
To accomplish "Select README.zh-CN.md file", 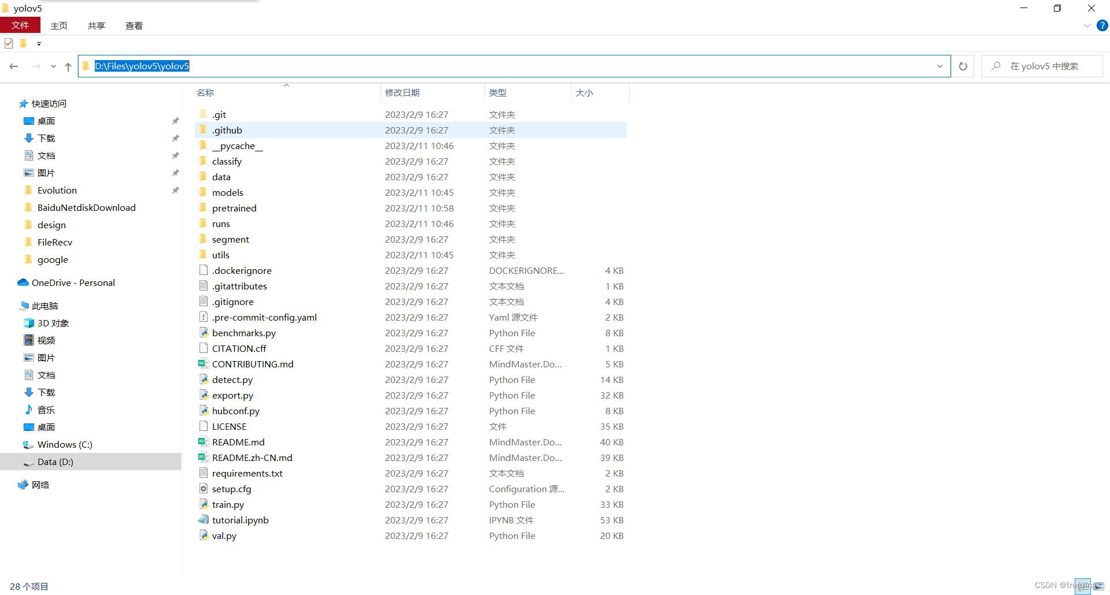I will tap(252, 458).
